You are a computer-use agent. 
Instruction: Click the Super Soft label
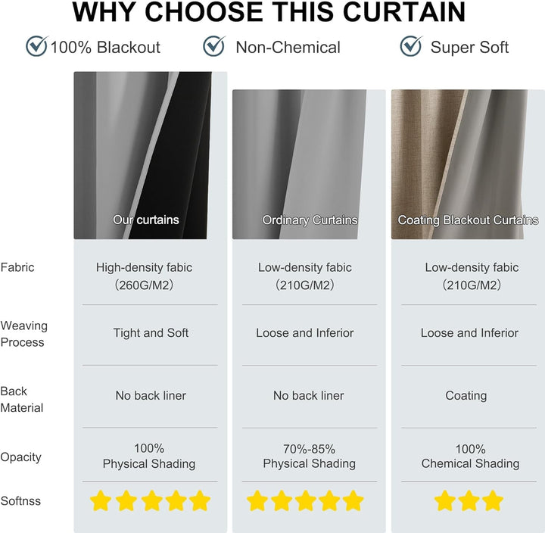[x=469, y=47]
